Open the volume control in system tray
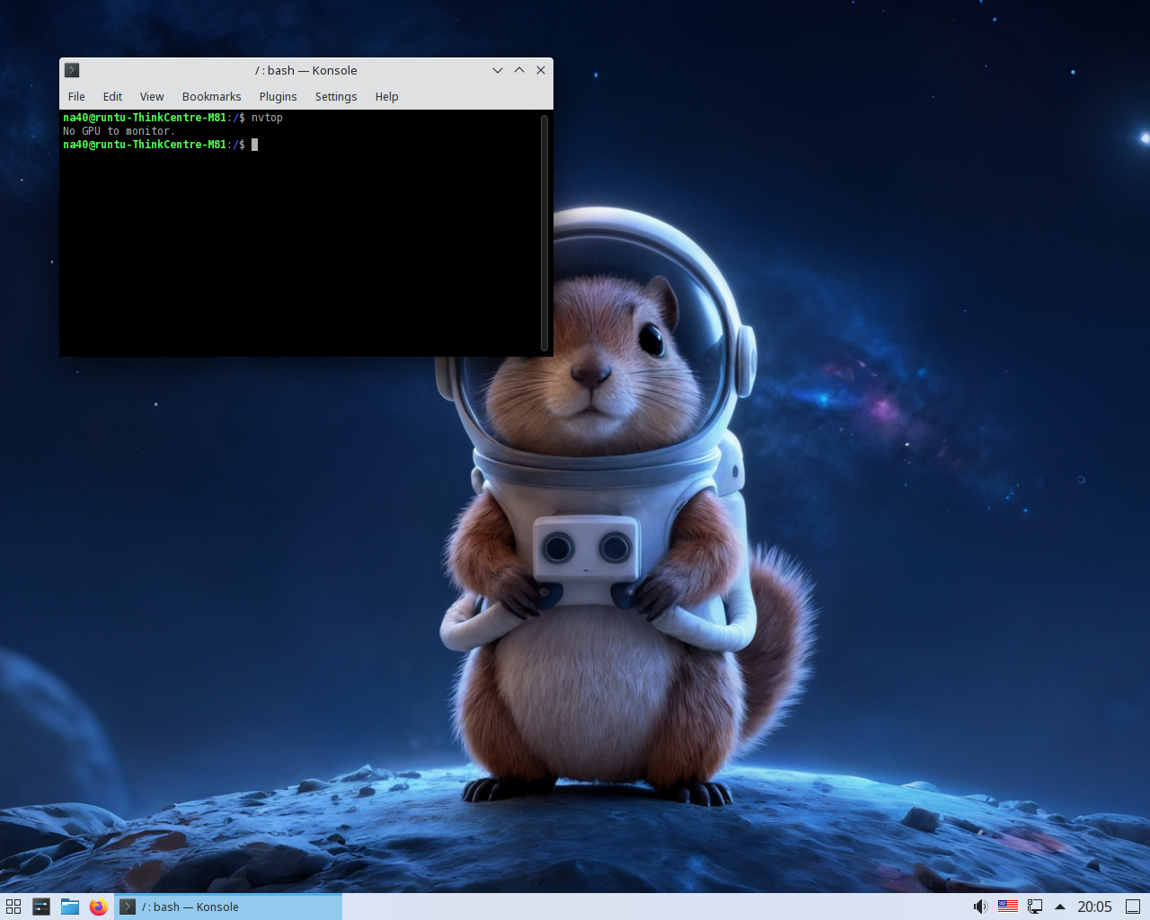The height and width of the screenshot is (920, 1150). [x=980, y=907]
